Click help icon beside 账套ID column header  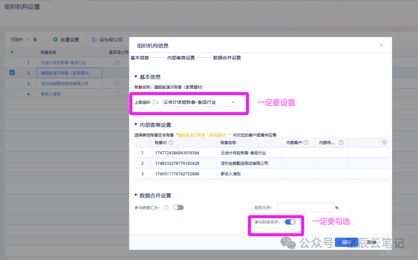[171, 142]
